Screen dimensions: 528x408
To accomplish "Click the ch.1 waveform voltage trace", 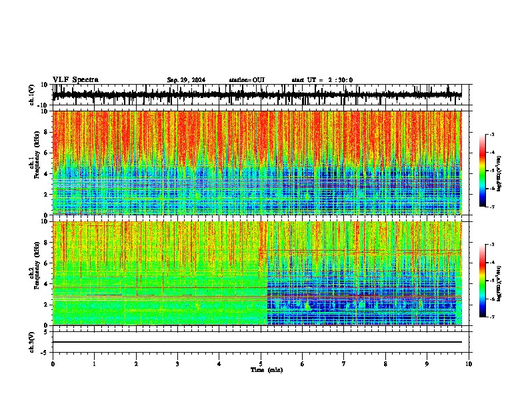I will [257, 95].
